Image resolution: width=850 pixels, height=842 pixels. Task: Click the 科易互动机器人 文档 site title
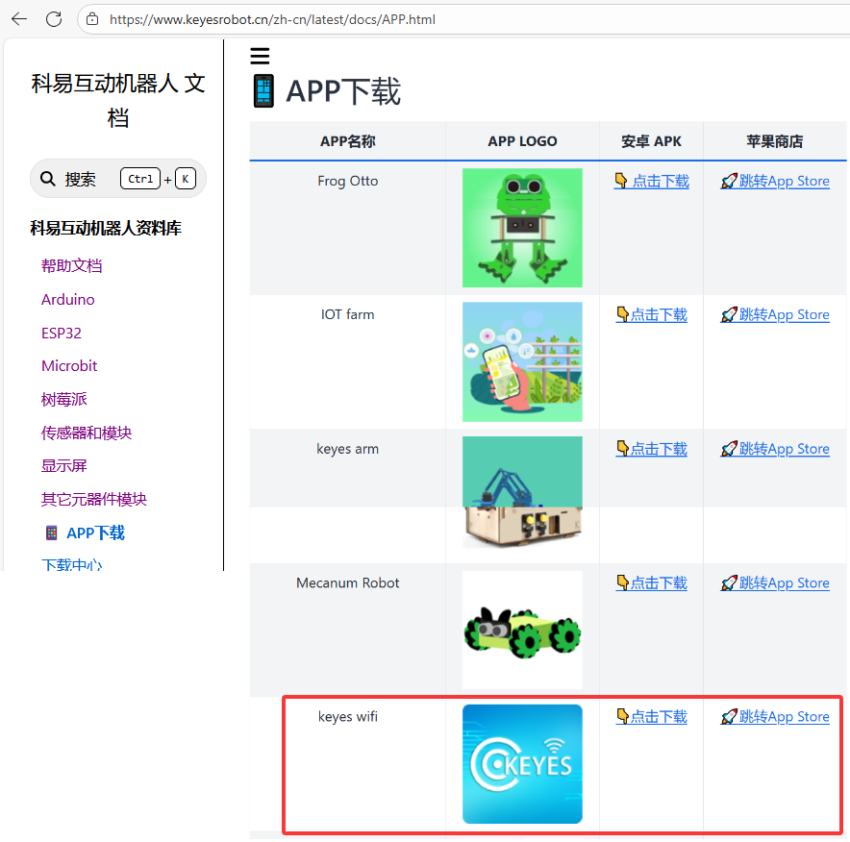117,101
